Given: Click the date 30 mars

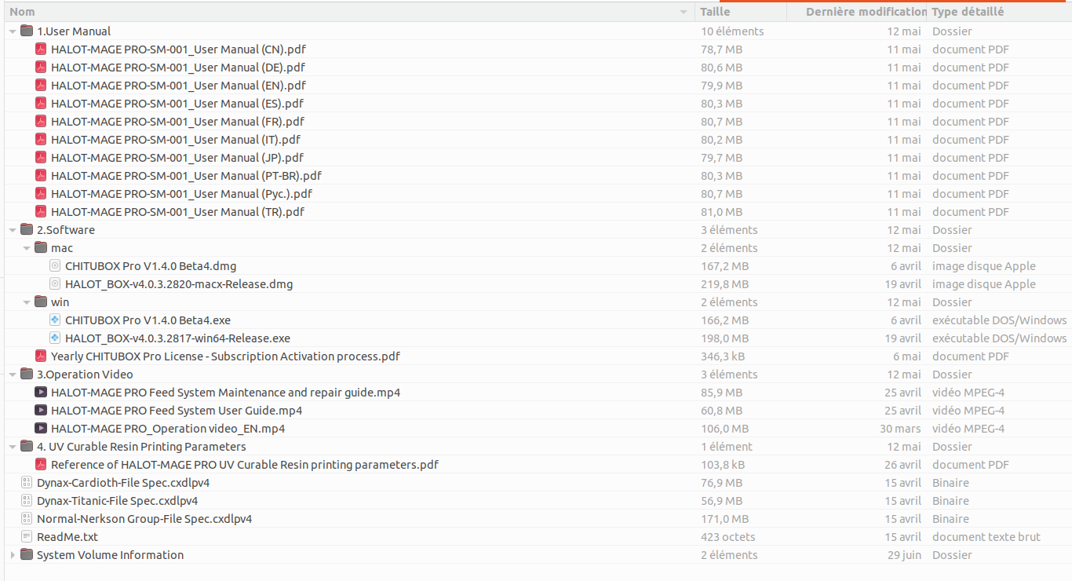Looking at the screenshot, I should [900, 429].
